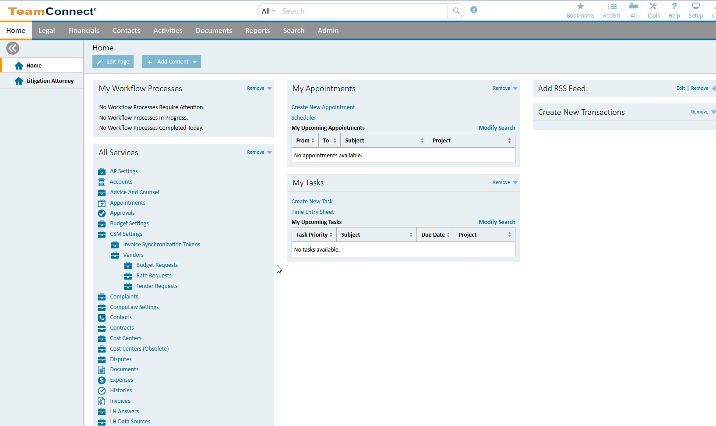Open the Financials tab
Screen dimensions: 716x426
click(84, 31)
